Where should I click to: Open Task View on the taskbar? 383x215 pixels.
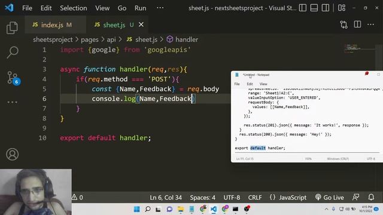tap(158, 209)
